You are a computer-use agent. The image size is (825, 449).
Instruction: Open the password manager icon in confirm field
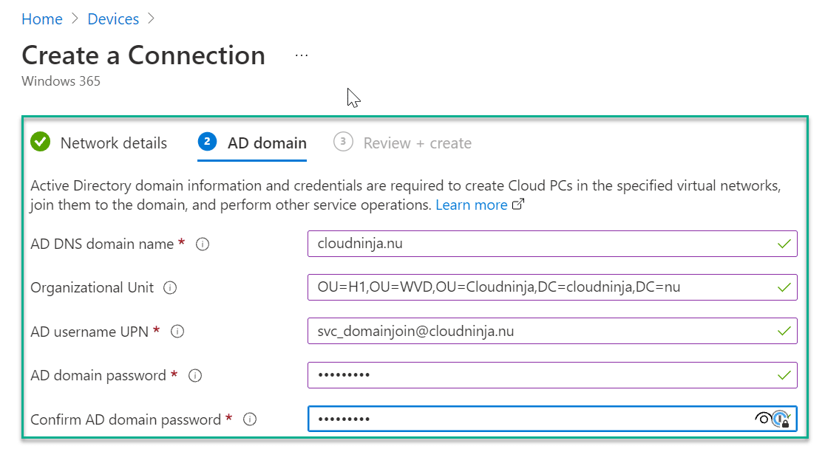[781, 419]
